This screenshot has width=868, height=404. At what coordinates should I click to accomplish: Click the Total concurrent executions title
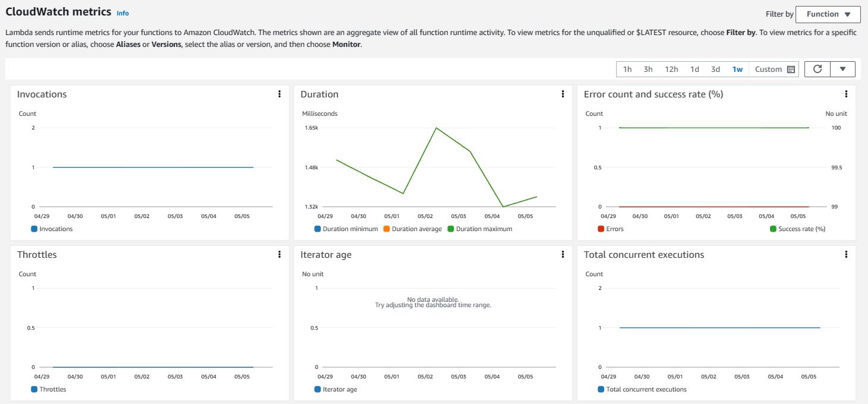point(644,254)
